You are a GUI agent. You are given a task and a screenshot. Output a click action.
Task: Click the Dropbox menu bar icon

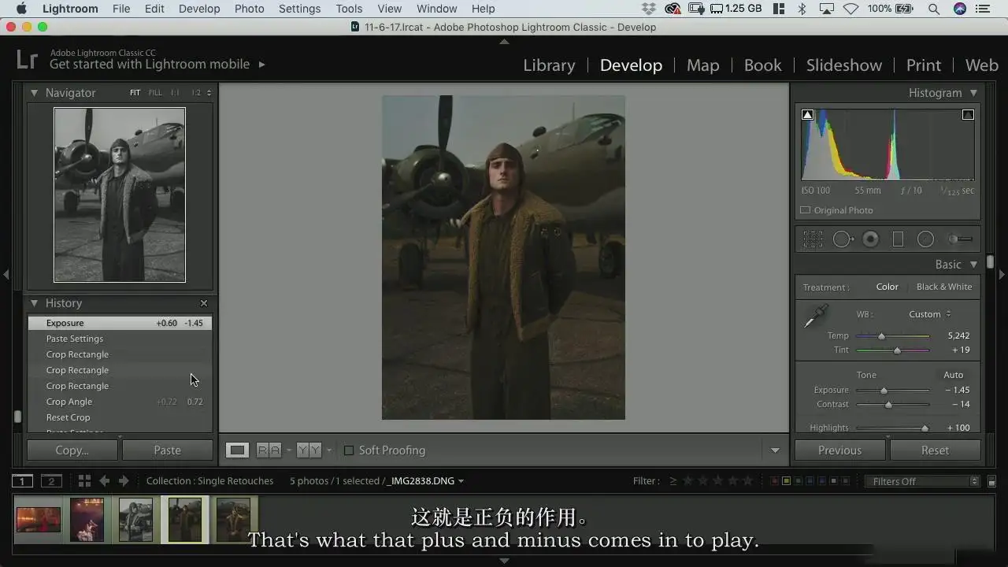tap(649, 9)
